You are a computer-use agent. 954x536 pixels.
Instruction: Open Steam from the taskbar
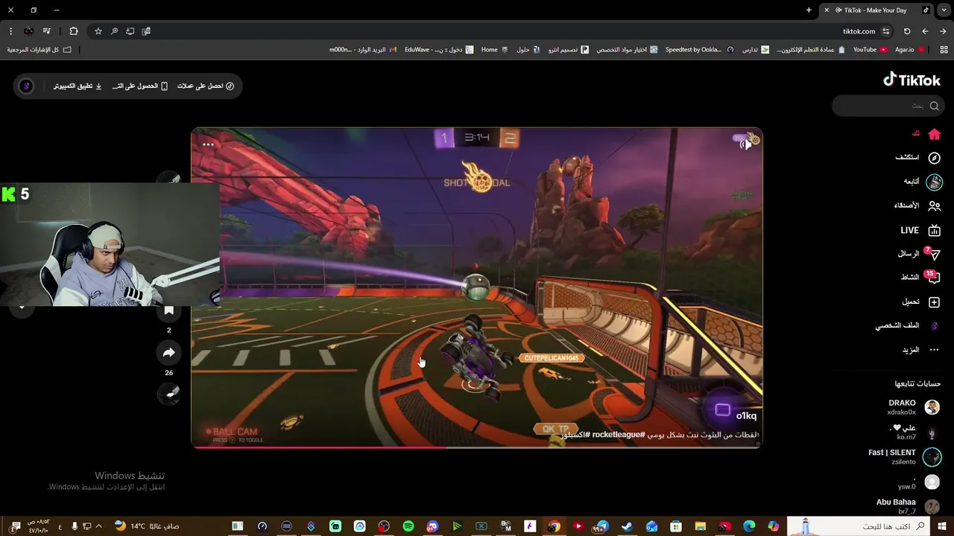click(x=627, y=526)
